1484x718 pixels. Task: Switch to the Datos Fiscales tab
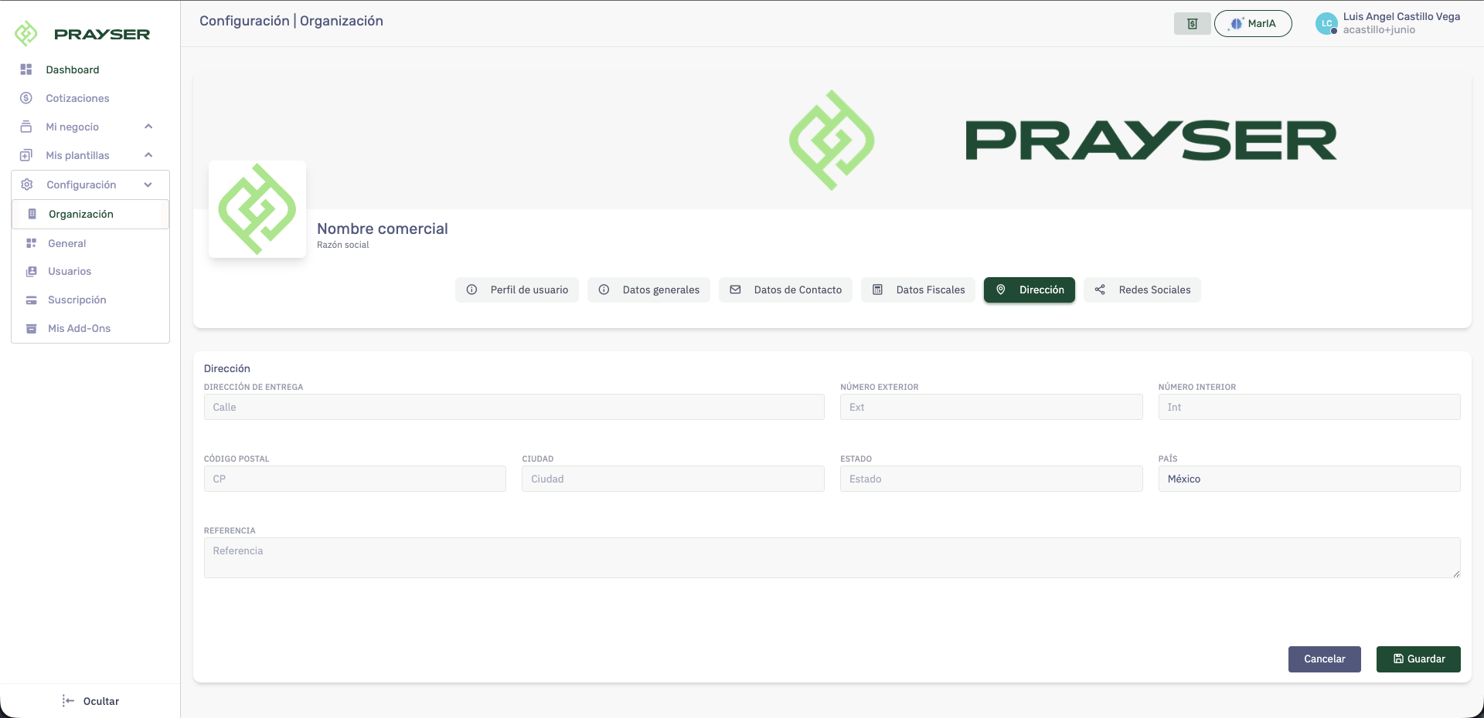[x=918, y=290]
